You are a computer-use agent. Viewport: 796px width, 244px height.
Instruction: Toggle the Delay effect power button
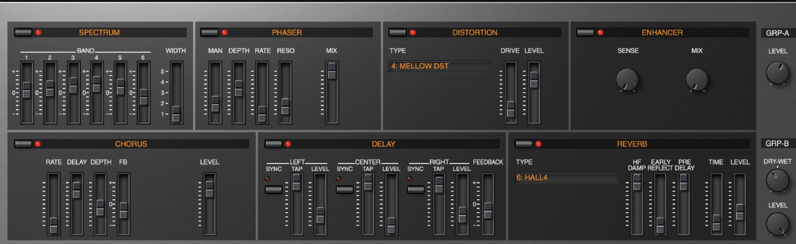273,144
